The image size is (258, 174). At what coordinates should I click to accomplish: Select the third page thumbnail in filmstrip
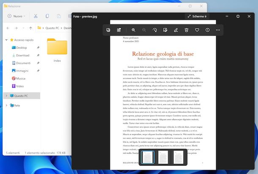(x=178, y=157)
